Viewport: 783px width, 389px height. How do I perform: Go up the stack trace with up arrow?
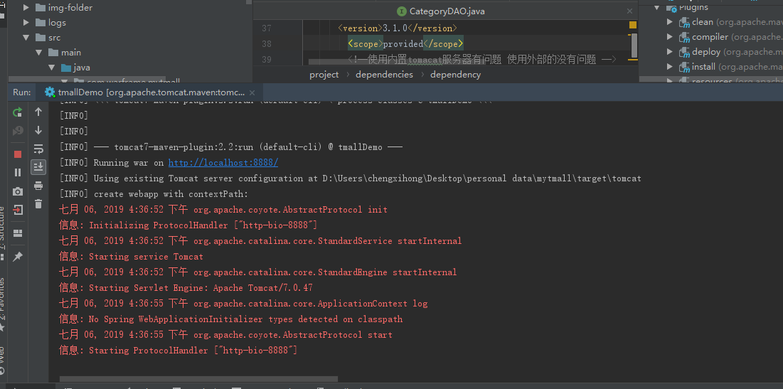point(38,112)
